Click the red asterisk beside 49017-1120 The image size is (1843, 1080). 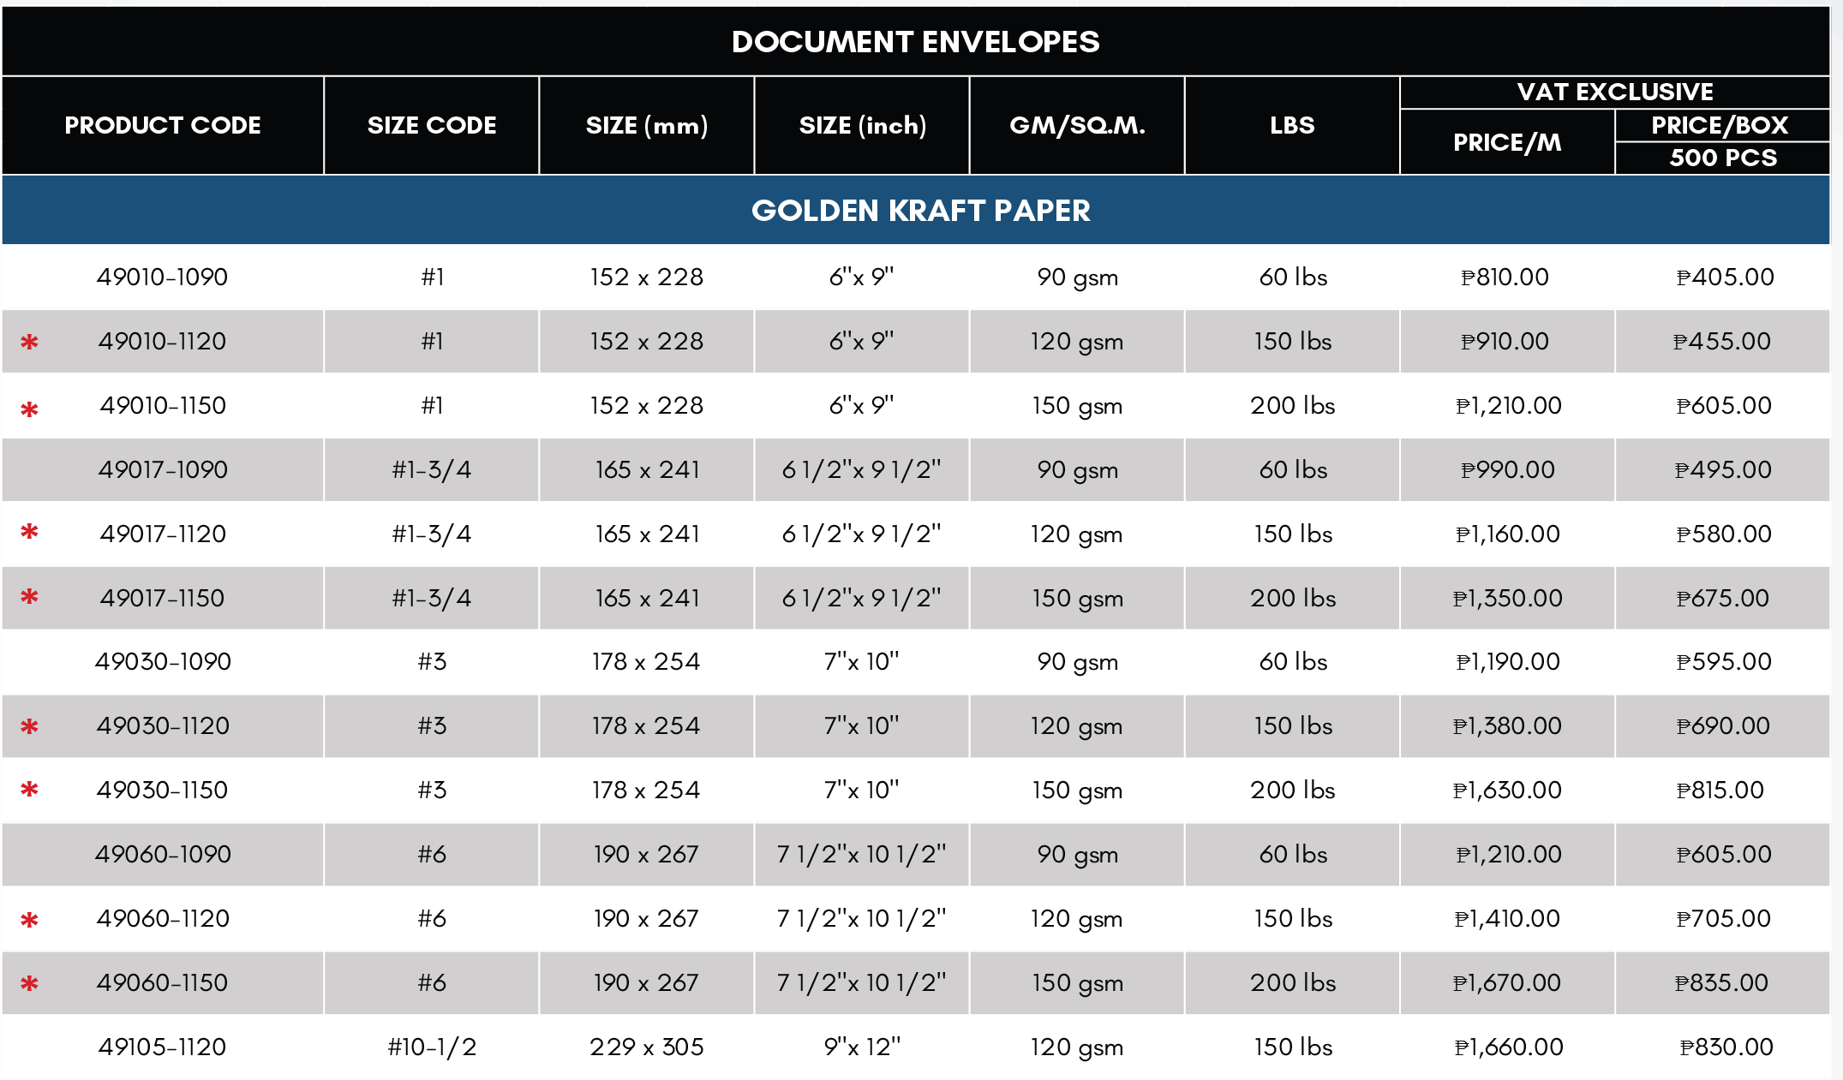tap(29, 532)
